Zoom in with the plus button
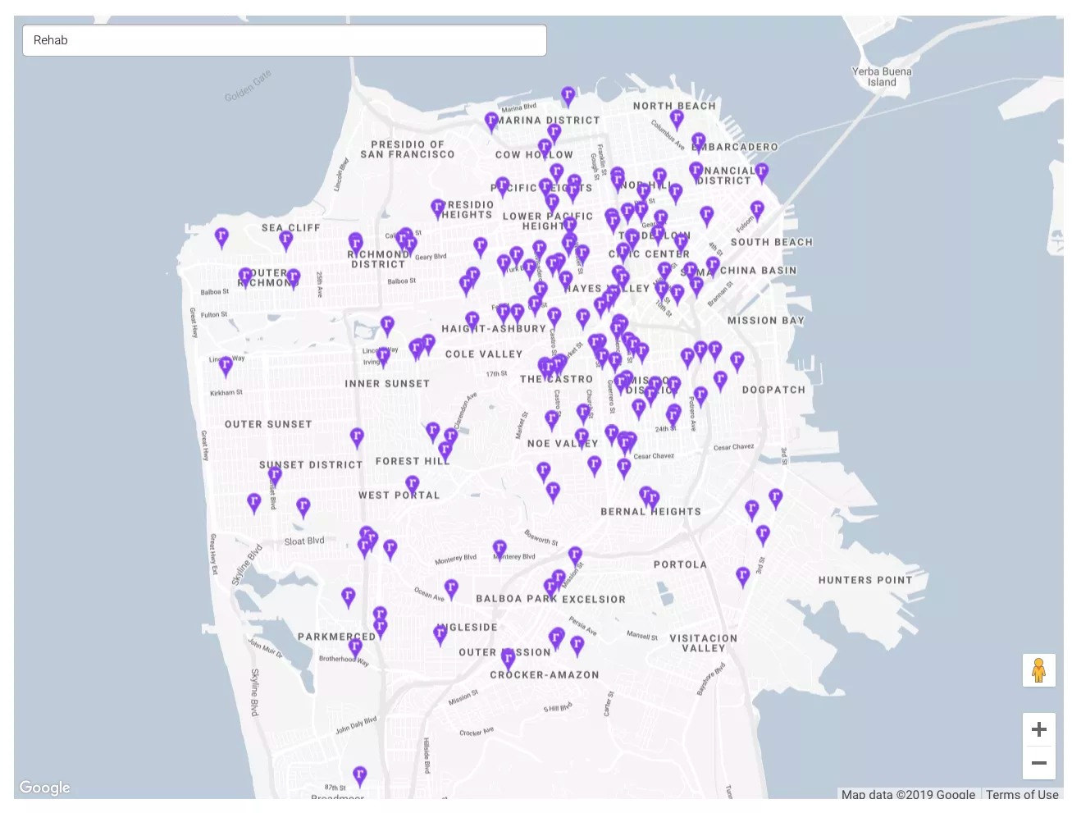 [1038, 729]
